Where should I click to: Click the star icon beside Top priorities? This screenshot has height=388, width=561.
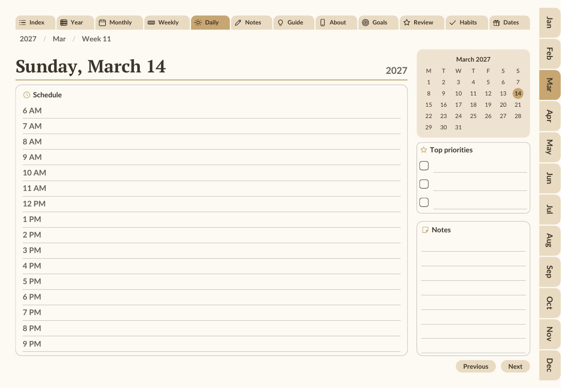pos(424,150)
